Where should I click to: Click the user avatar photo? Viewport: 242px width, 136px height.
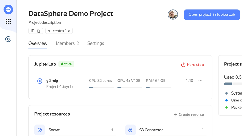coord(173,15)
